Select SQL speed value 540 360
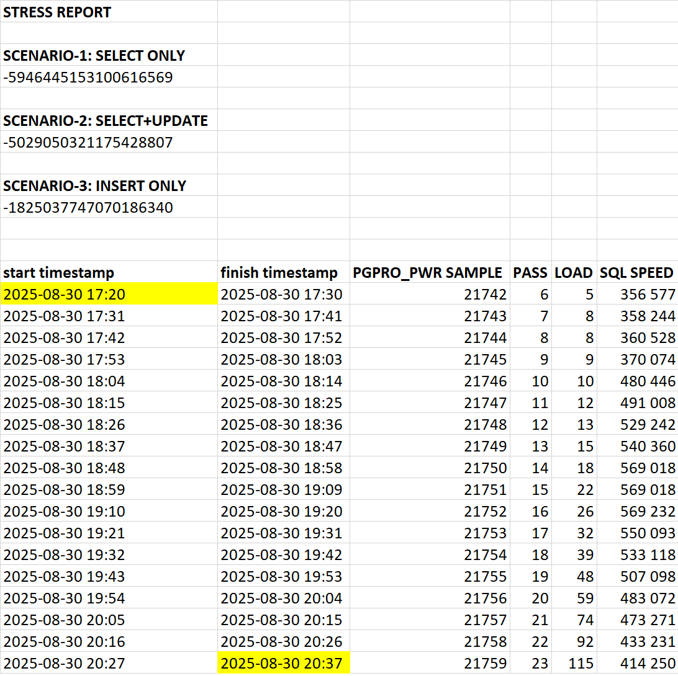678x676 pixels. (638, 446)
